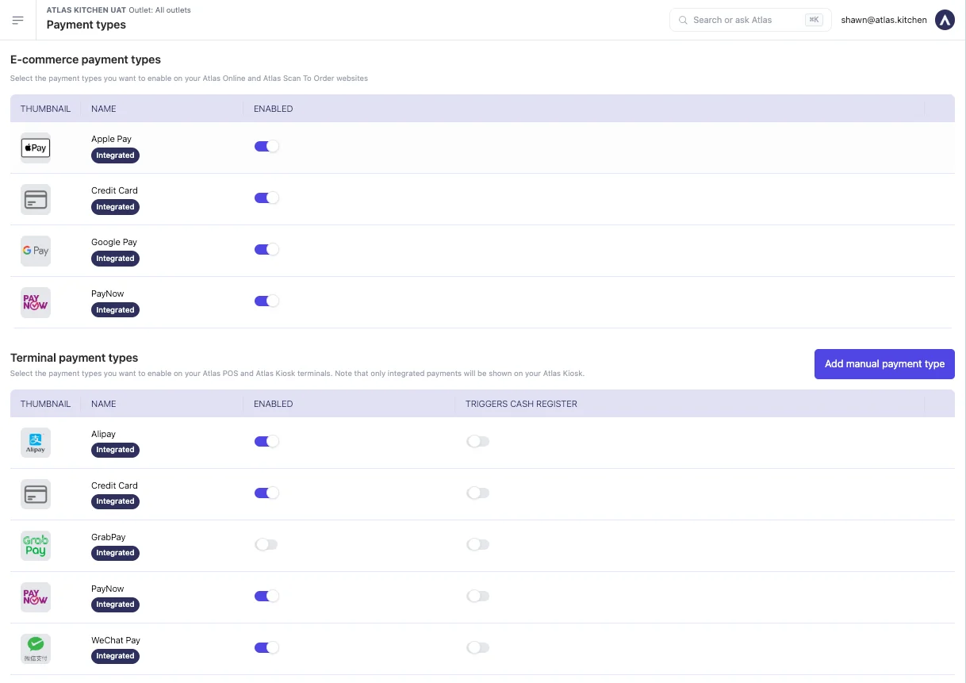The height and width of the screenshot is (683, 966).
Task: Click the ⌘K shortcut badge
Action: tap(814, 20)
